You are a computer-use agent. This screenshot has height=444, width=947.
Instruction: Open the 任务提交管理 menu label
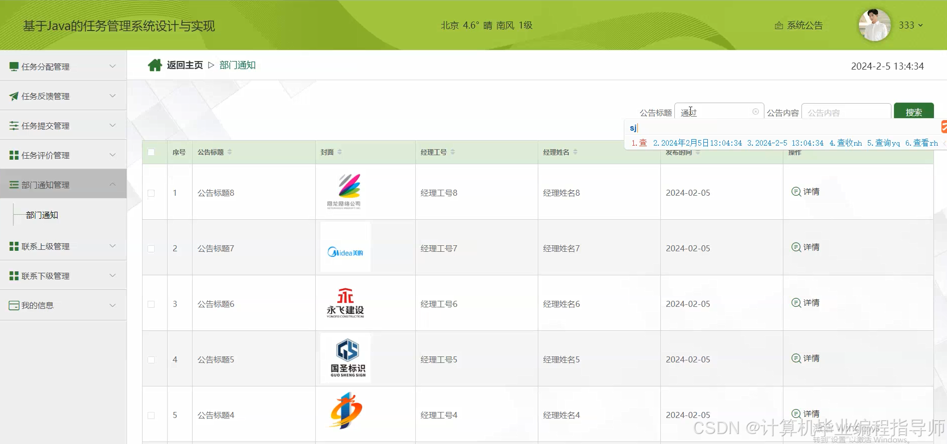pyautogui.click(x=46, y=126)
